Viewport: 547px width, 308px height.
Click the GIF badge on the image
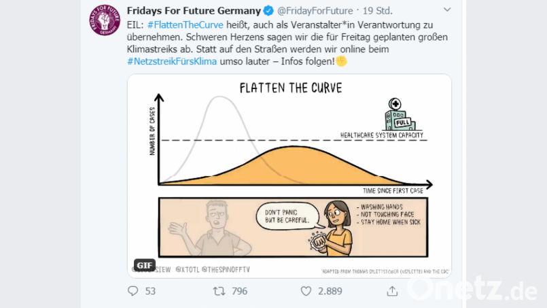[143, 265]
